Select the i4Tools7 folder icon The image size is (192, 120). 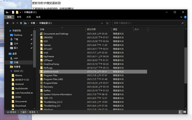pyautogui.click(x=41, y=49)
